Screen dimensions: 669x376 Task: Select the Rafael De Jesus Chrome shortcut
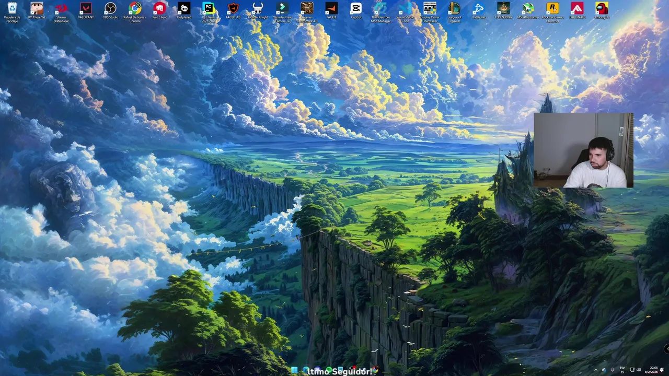point(135,11)
